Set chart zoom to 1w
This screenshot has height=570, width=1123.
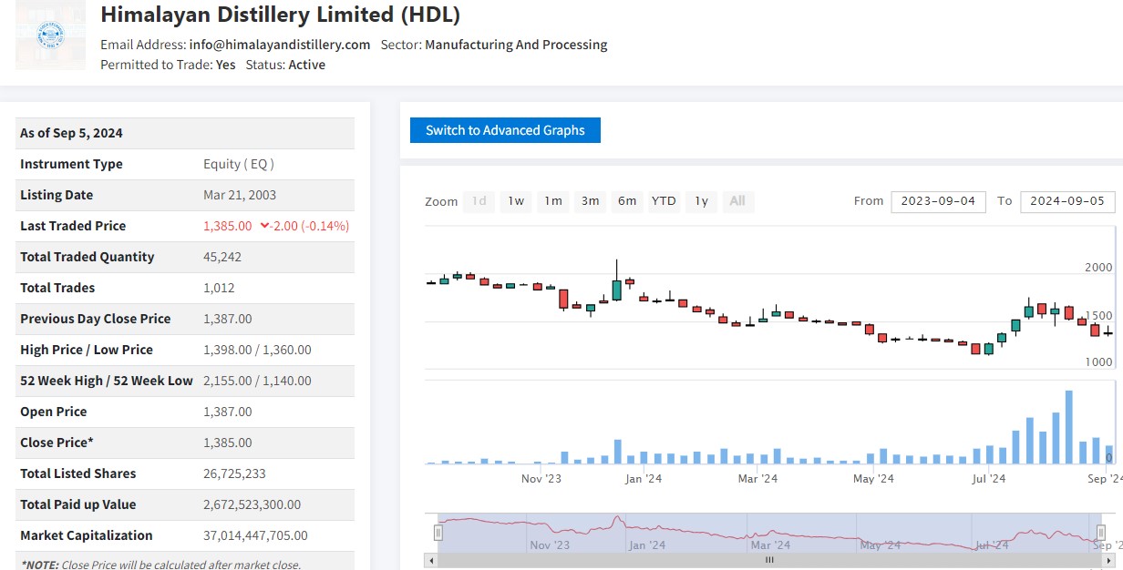(x=516, y=201)
